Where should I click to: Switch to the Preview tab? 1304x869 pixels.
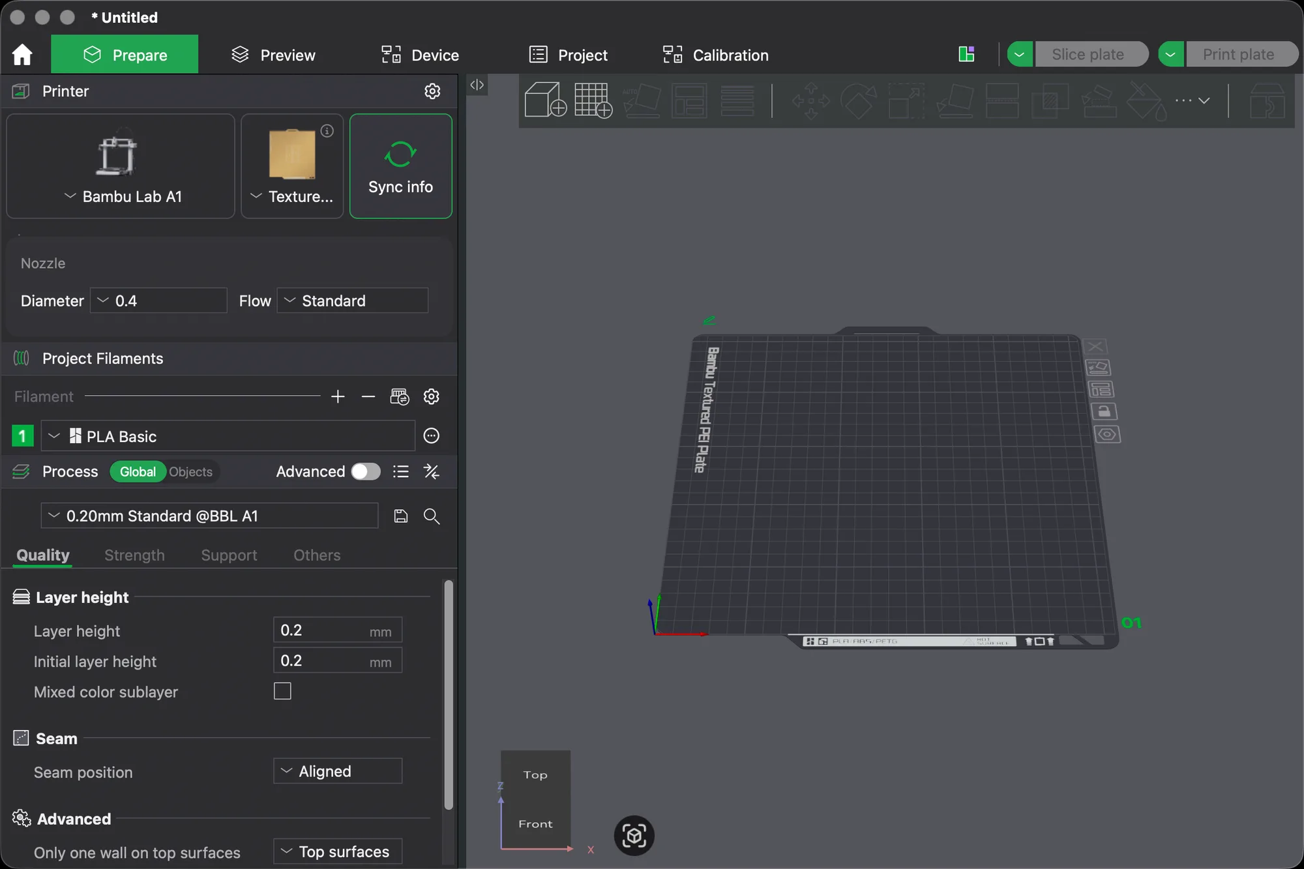273,55
